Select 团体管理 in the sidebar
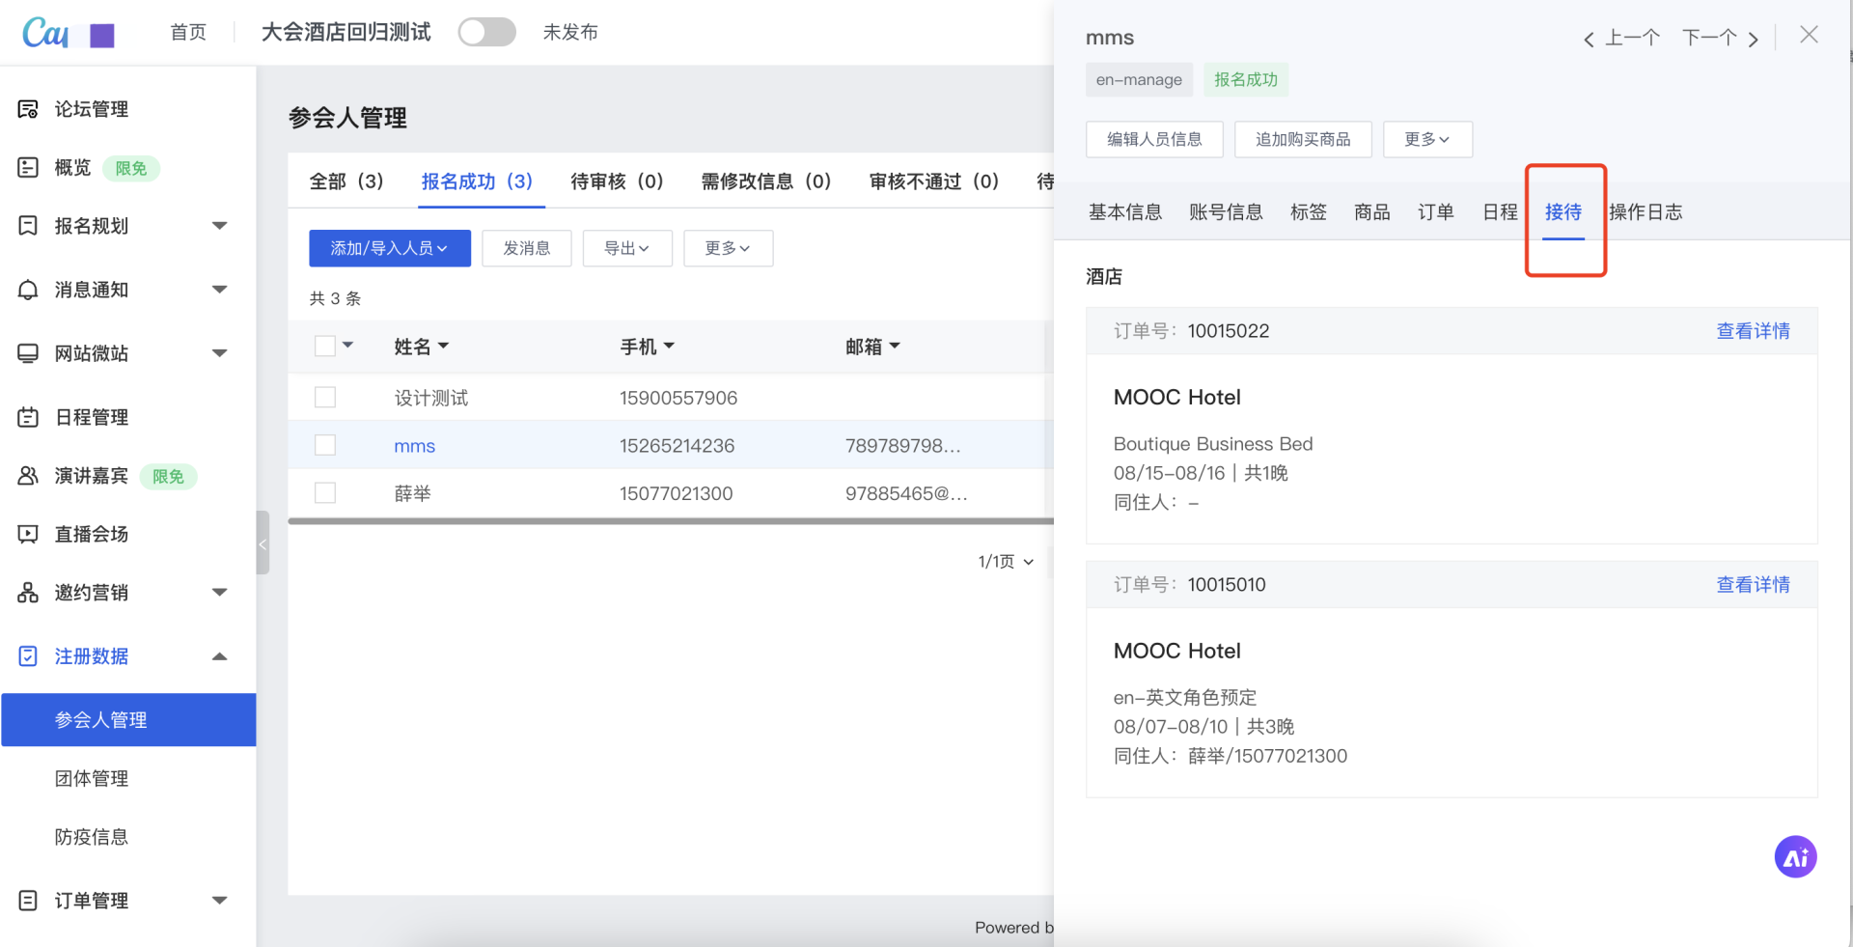Screen dimensions: 1853x947 point(92,779)
